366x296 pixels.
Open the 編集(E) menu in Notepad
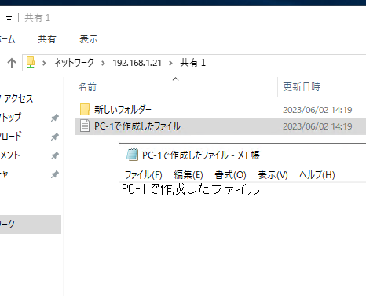[188, 175]
